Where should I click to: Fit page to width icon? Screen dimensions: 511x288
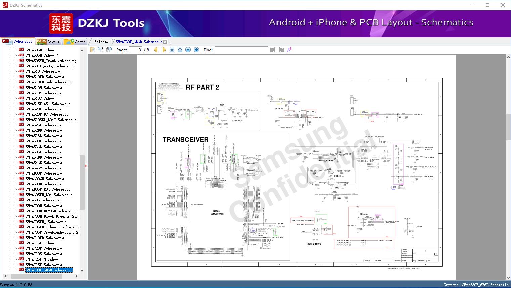[x=172, y=50]
